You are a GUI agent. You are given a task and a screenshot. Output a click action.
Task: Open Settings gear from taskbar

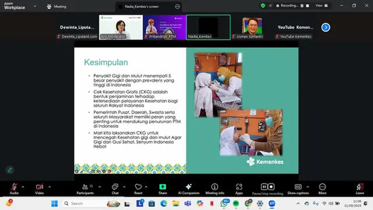pos(260,203)
